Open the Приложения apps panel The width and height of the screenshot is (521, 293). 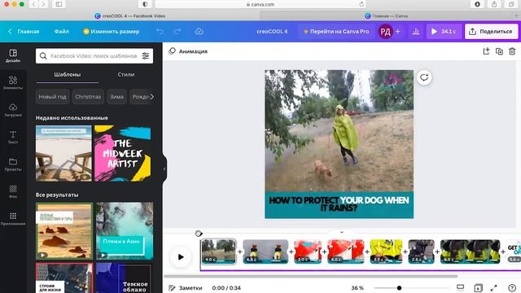pyautogui.click(x=13, y=219)
